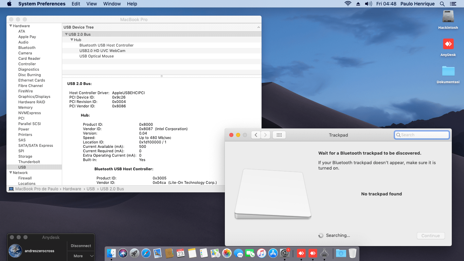Open the Help menu

tap(132, 4)
